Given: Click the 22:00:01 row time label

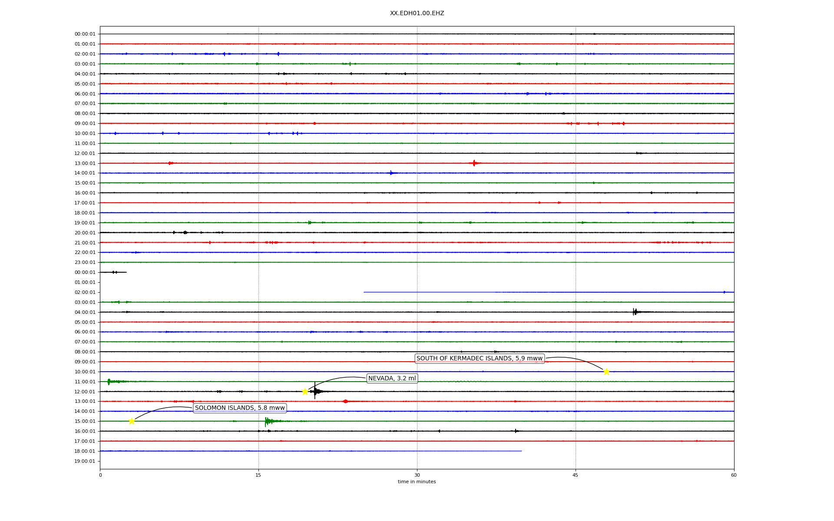Looking at the screenshot, I should tap(85, 253).
